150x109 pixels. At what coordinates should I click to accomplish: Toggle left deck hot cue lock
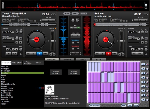[40, 20]
